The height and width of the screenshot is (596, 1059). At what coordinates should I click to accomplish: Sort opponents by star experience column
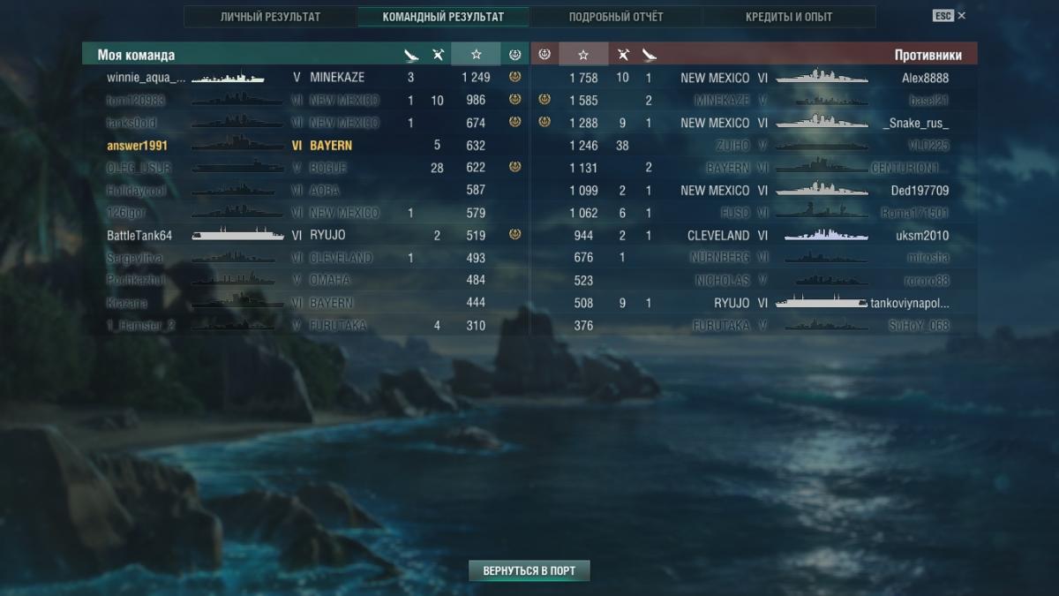[583, 54]
